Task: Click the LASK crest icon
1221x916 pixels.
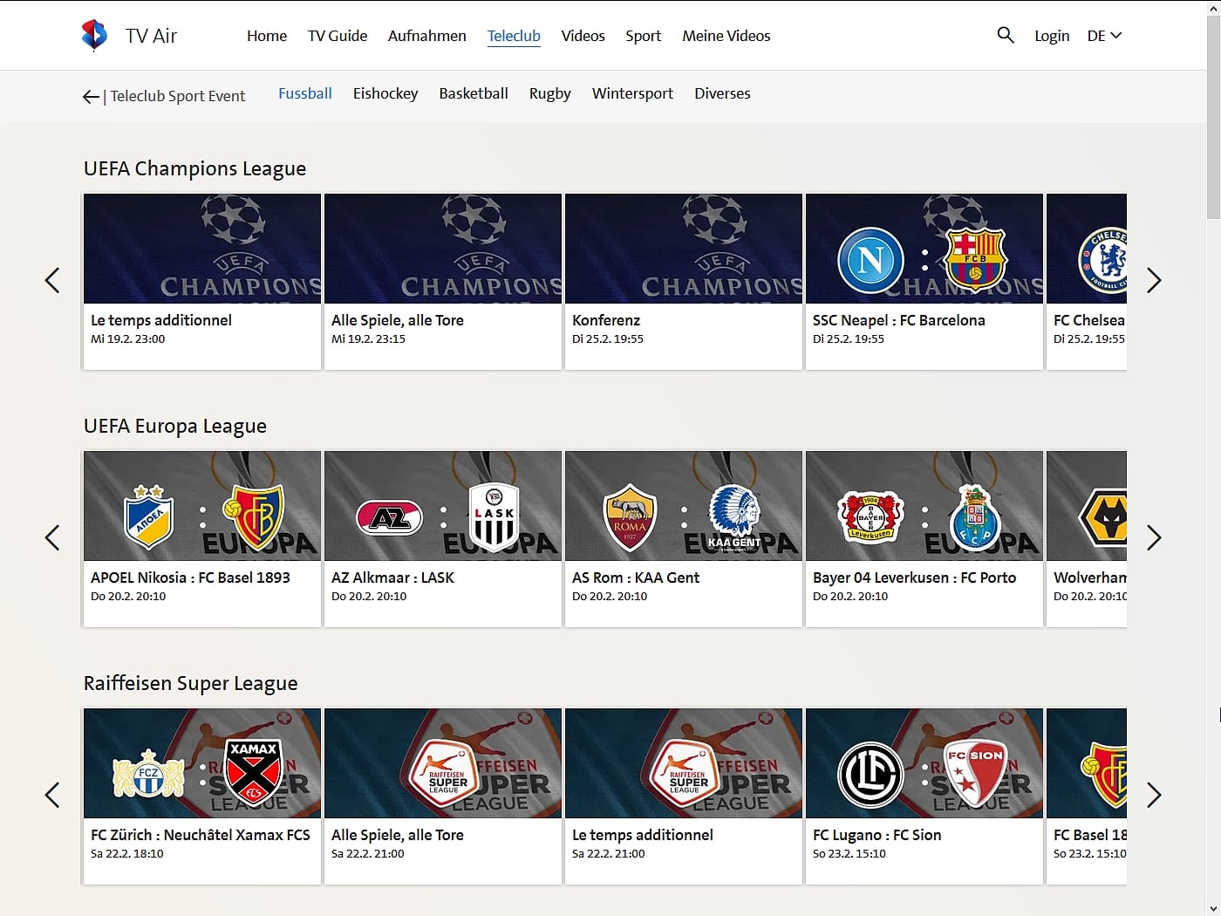Action: point(495,517)
